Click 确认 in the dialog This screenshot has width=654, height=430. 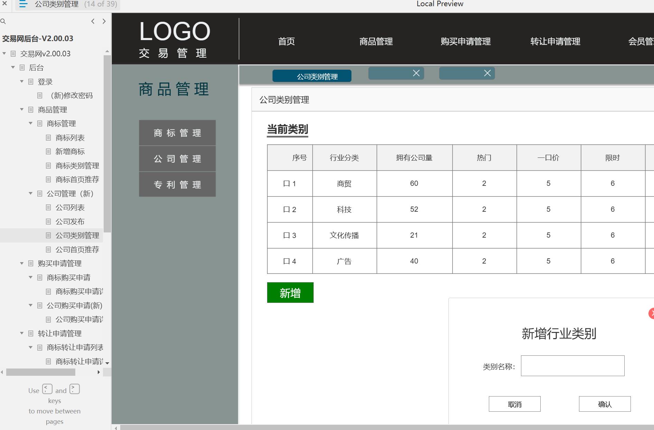point(605,404)
